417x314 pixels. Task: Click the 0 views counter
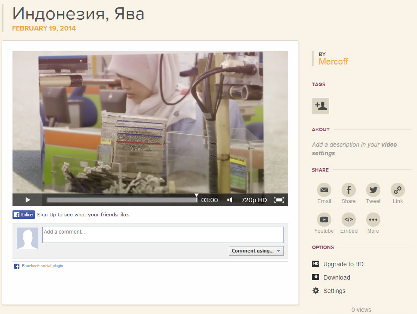[361, 310]
